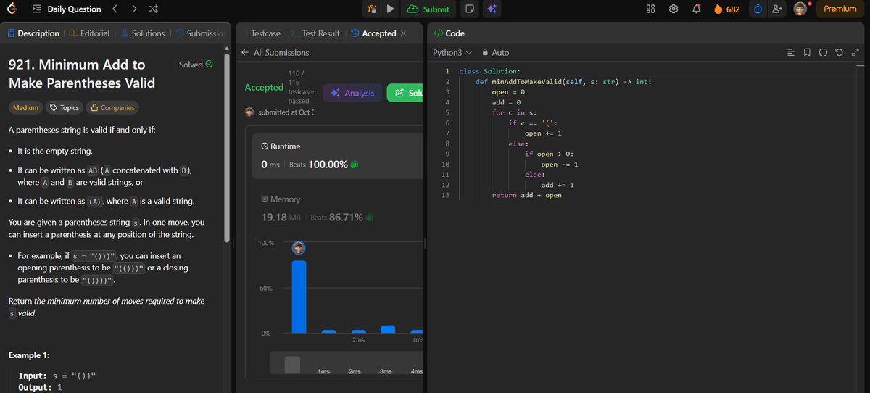This screenshot has width=870, height=393.
Task: Click the tallest runtime distribution bar
Action: pos(299,297)
